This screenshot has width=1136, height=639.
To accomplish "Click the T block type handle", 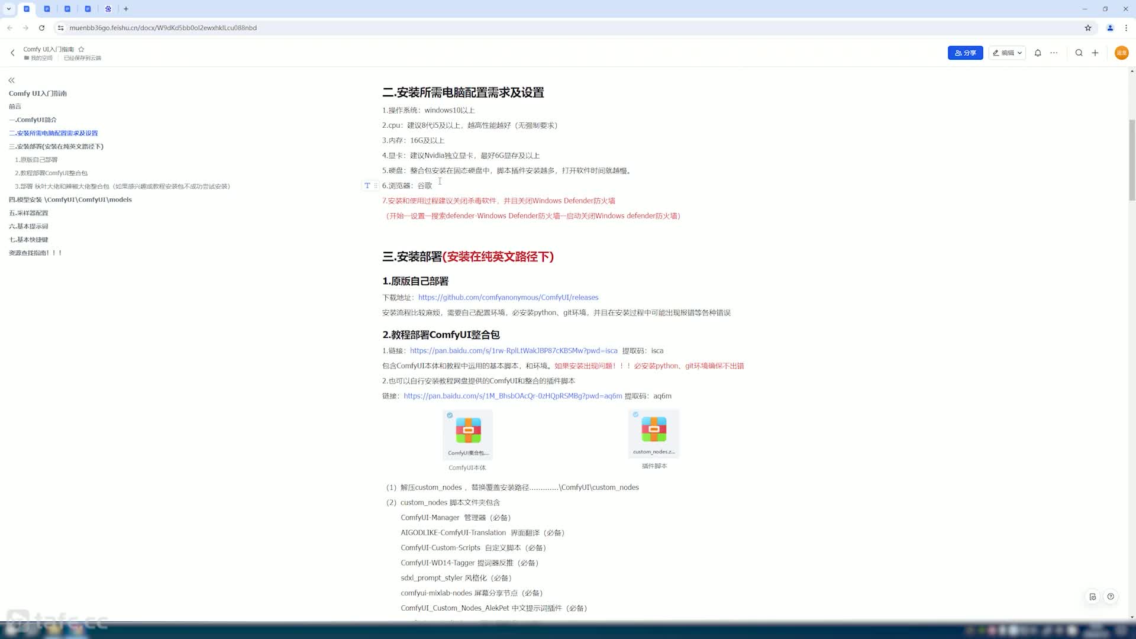I will 367,186.
